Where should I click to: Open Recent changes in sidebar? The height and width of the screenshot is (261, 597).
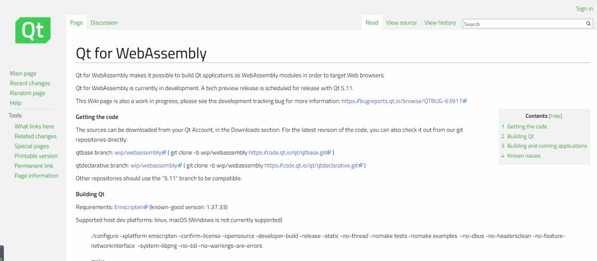pyautogui.click(x=30, y=83)
